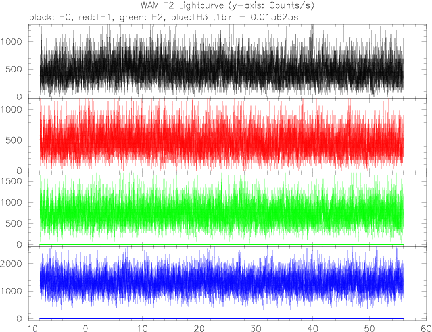The width and height of the screenshot is (432, 332).
Task: Click the "500" y-axis label of the red TH1 panel
Action: click(15, 140)
